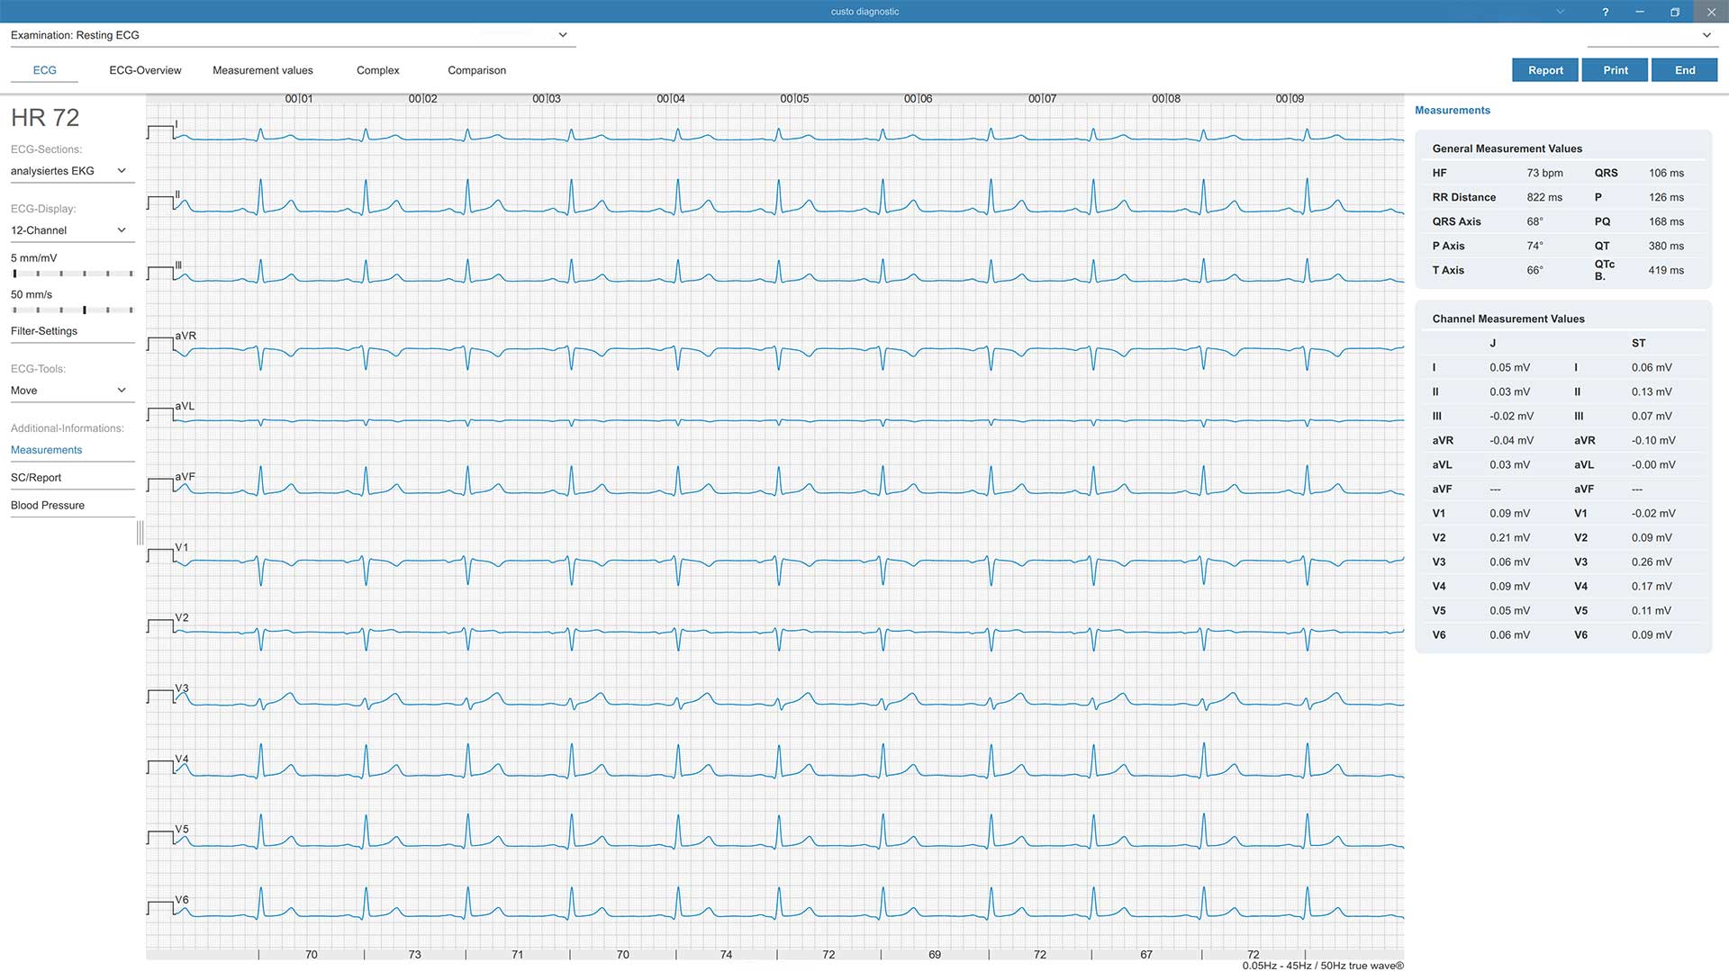The height and width of the screenshot is (971, 1729).
Task: Click the lead V6 label
Action: tap(182, 900)
